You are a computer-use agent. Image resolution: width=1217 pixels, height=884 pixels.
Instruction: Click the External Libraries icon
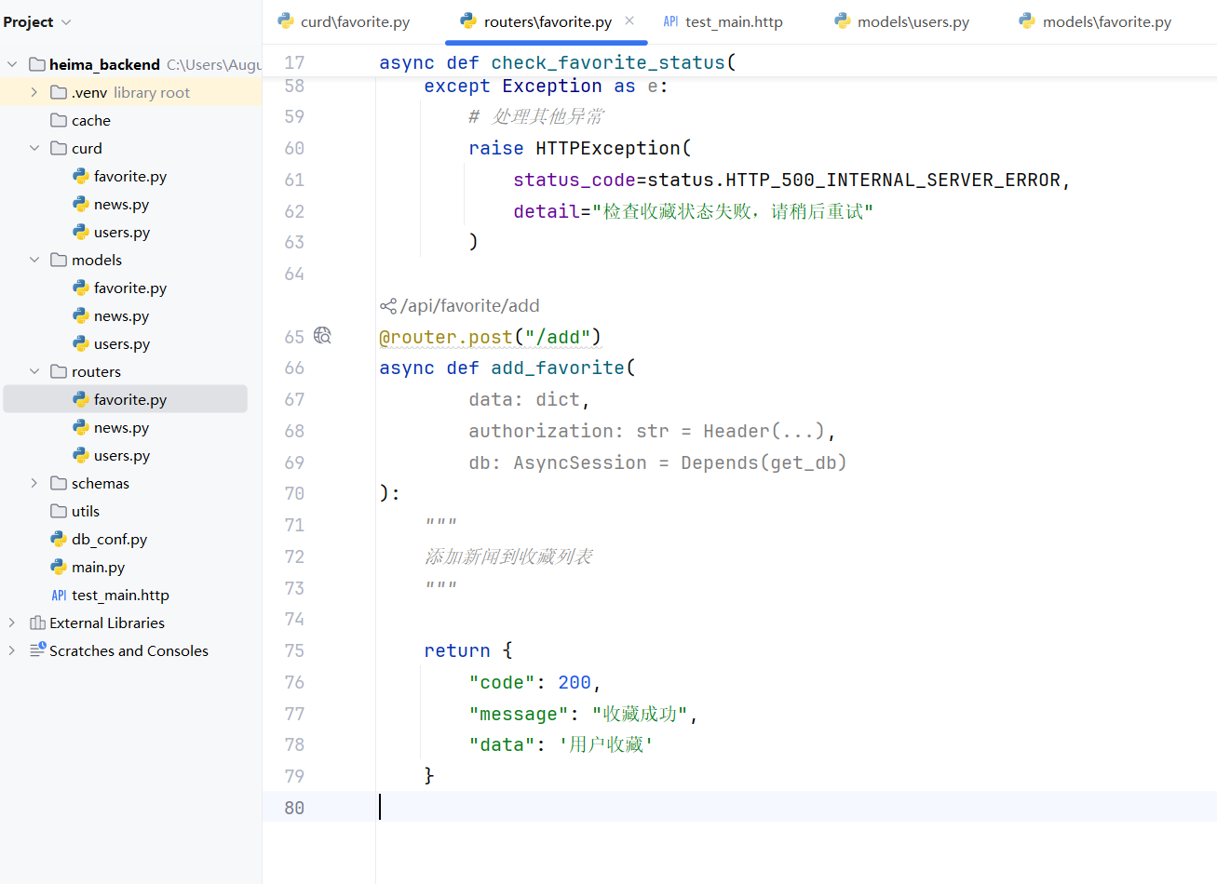(37, 623)
